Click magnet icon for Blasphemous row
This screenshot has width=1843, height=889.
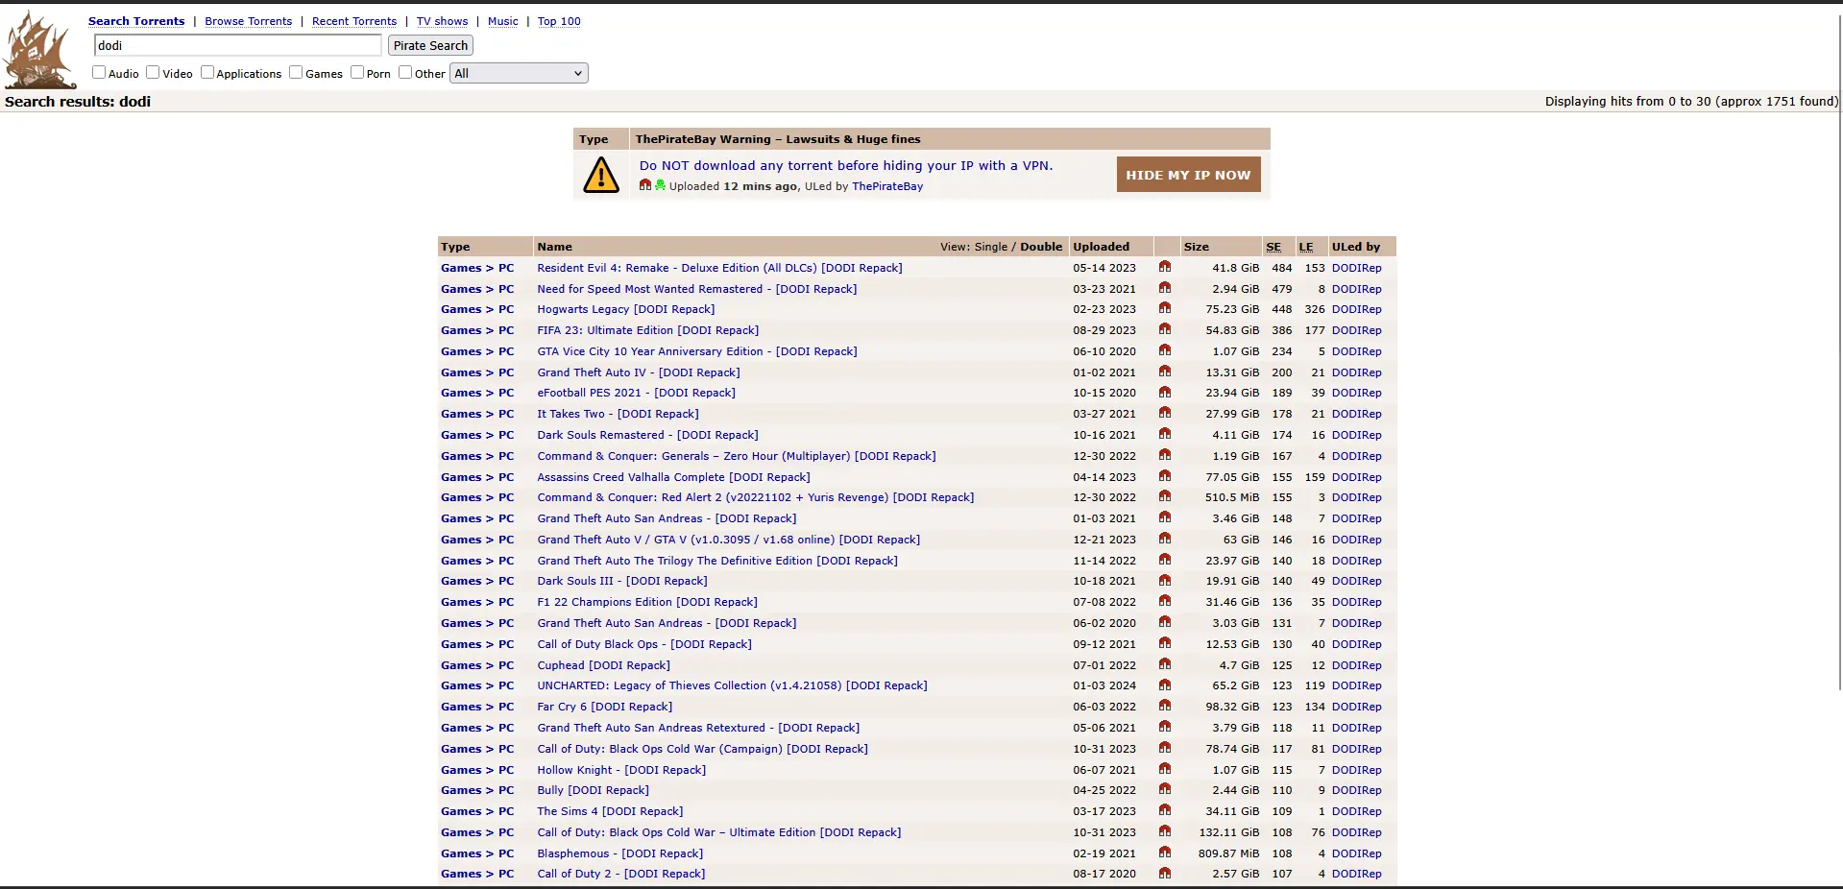1164,853
